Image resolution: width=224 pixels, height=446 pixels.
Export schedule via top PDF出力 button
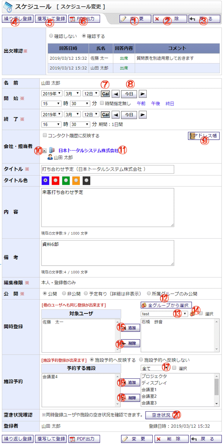[x=84, y=19]
